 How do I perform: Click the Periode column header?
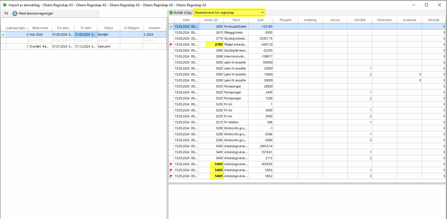click(434, 20)
